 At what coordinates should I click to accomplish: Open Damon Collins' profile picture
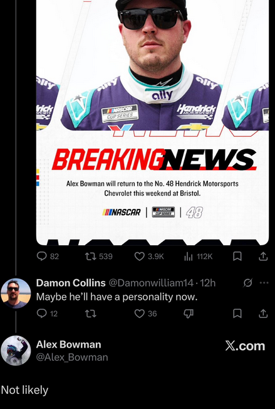(x=16, y=294)
